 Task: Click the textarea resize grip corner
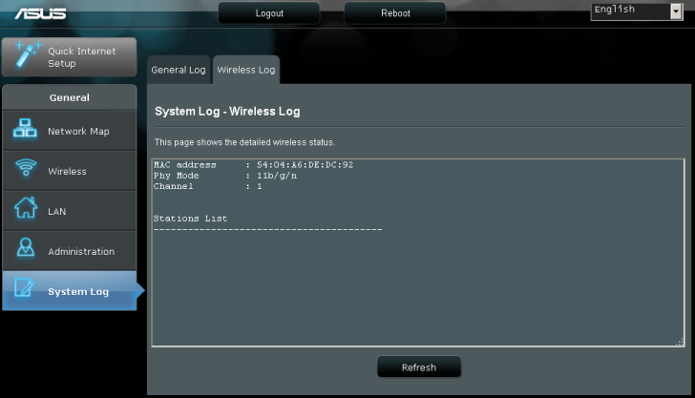[x=680, y=342]
